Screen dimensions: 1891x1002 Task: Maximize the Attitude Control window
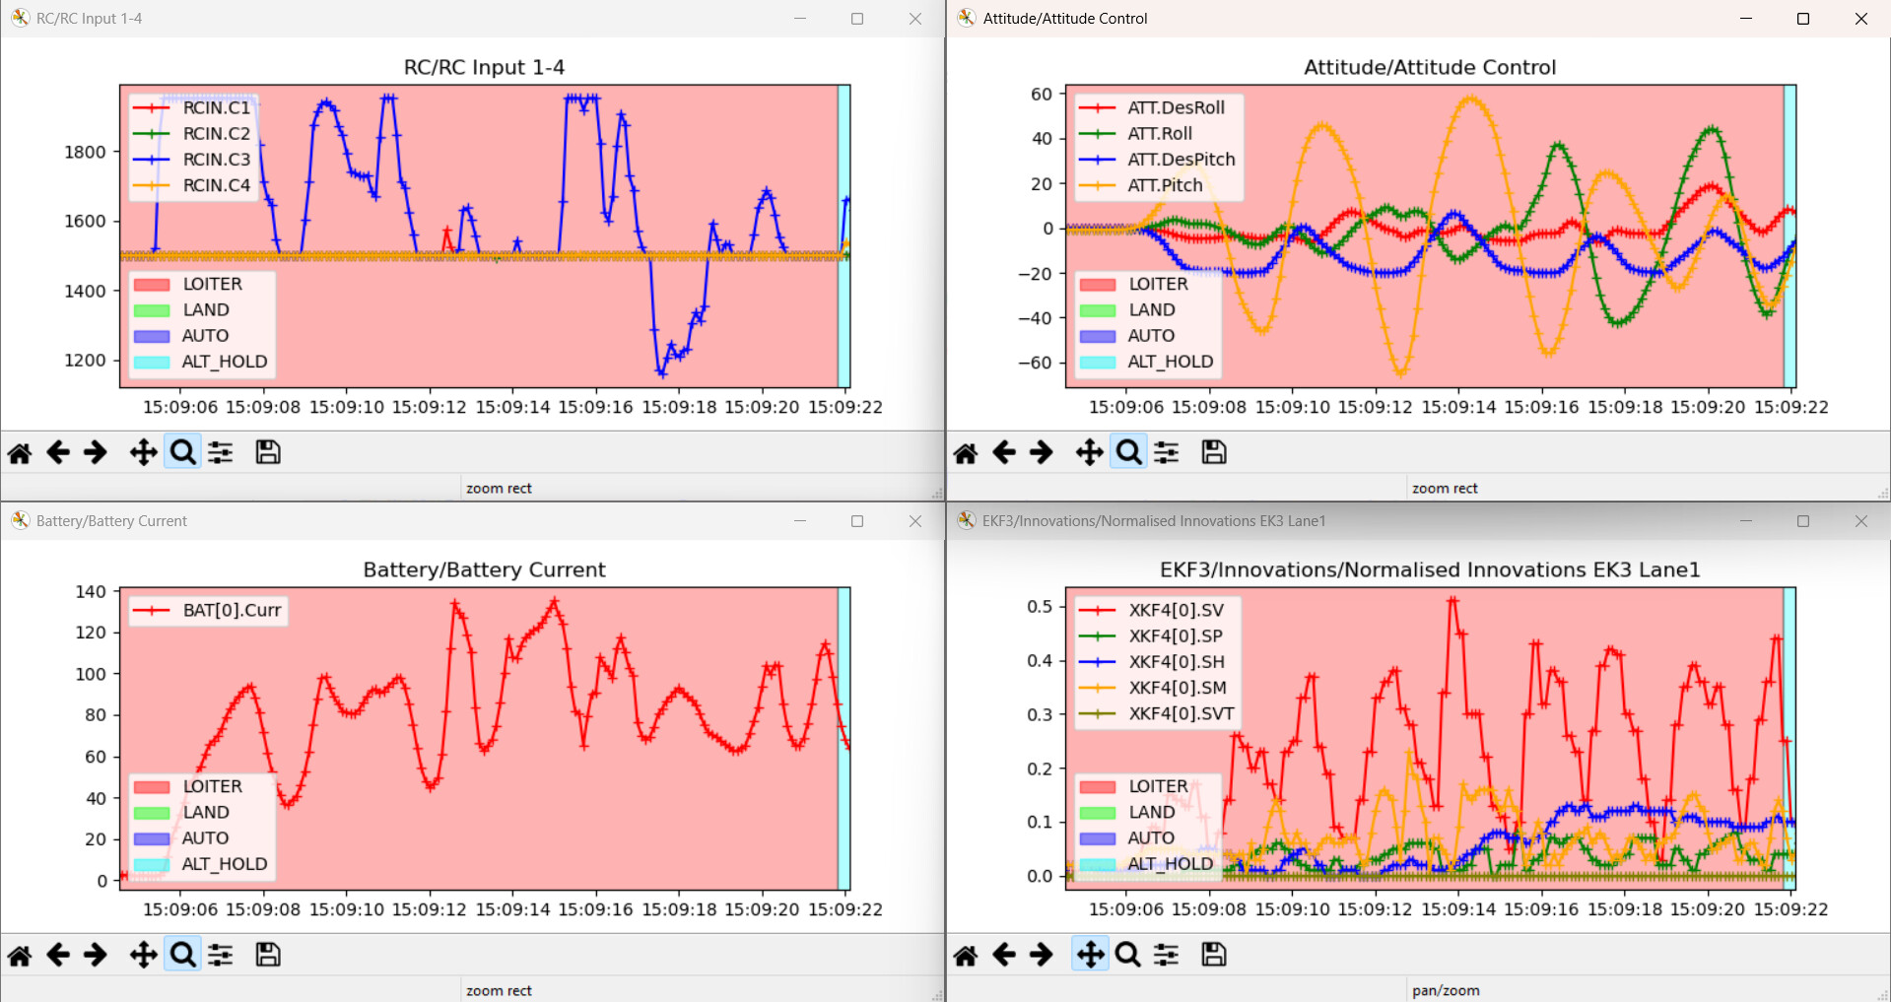tap(1803, 19)
